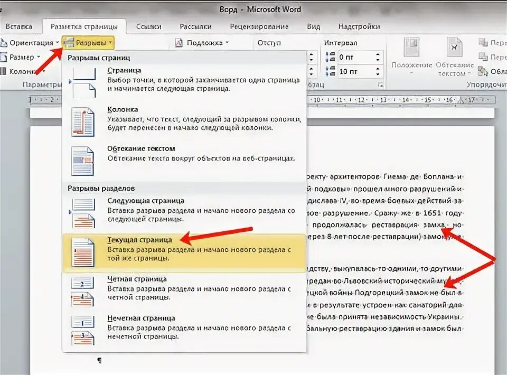Click the Подложка watermark icon
Image resolution: width=507 pixels, height=375 pixels.
[179, 43]
